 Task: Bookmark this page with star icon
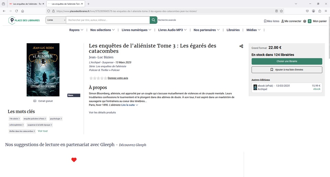tap(281, 11)
